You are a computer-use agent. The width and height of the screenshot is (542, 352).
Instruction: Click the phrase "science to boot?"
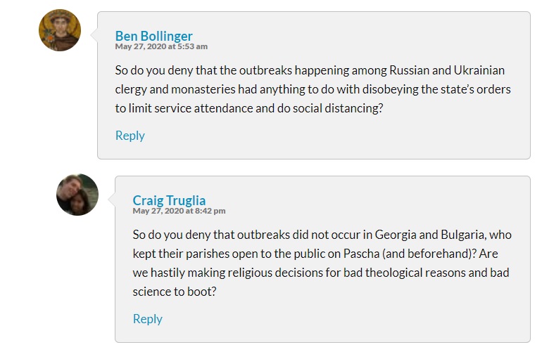pos(175,290)
